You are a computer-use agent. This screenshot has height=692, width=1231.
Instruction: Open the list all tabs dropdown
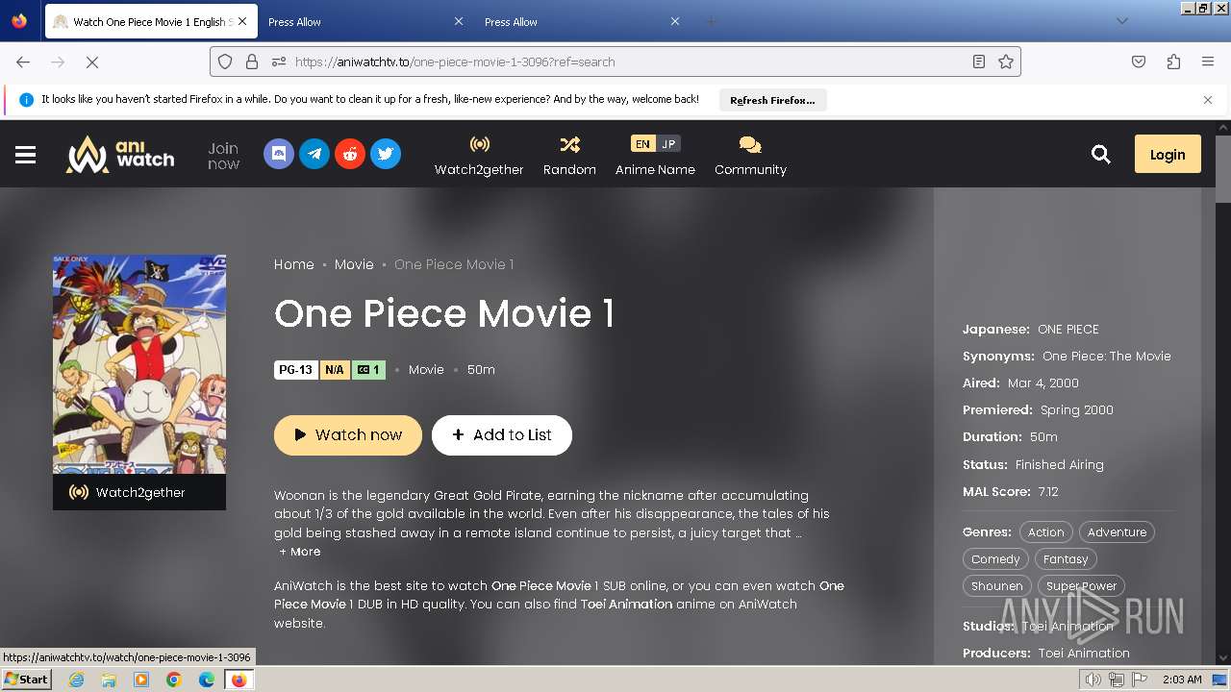click(x=1121, y=21)
